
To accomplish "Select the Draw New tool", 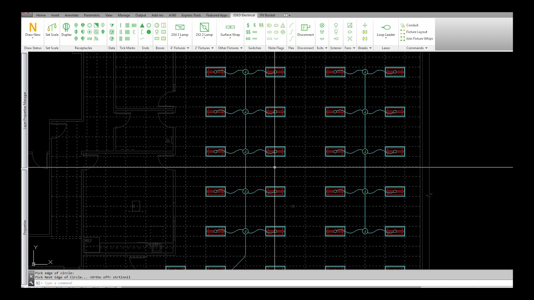I will point(33,30).
